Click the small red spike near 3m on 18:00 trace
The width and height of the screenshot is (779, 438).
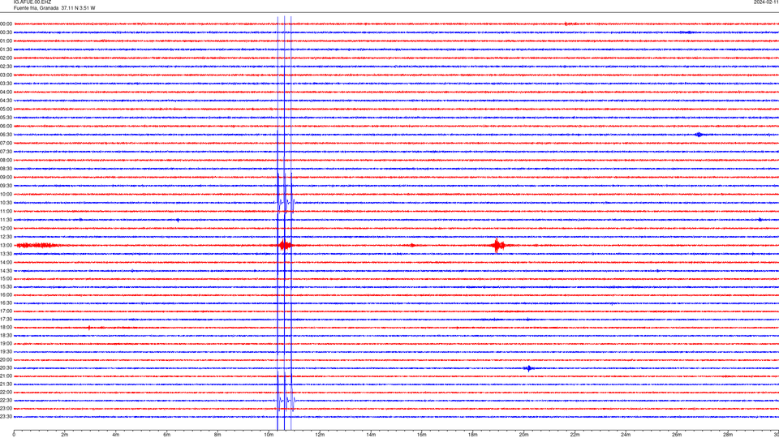pos(89,328)
